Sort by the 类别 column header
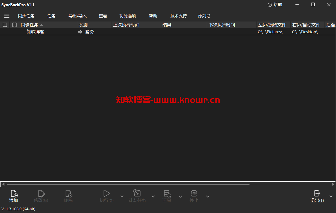The height and width of the screenshot is (213, 336). point(95,25)
